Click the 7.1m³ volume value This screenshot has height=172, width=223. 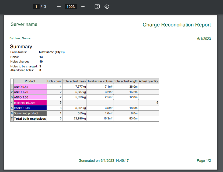tap(109, 87)
